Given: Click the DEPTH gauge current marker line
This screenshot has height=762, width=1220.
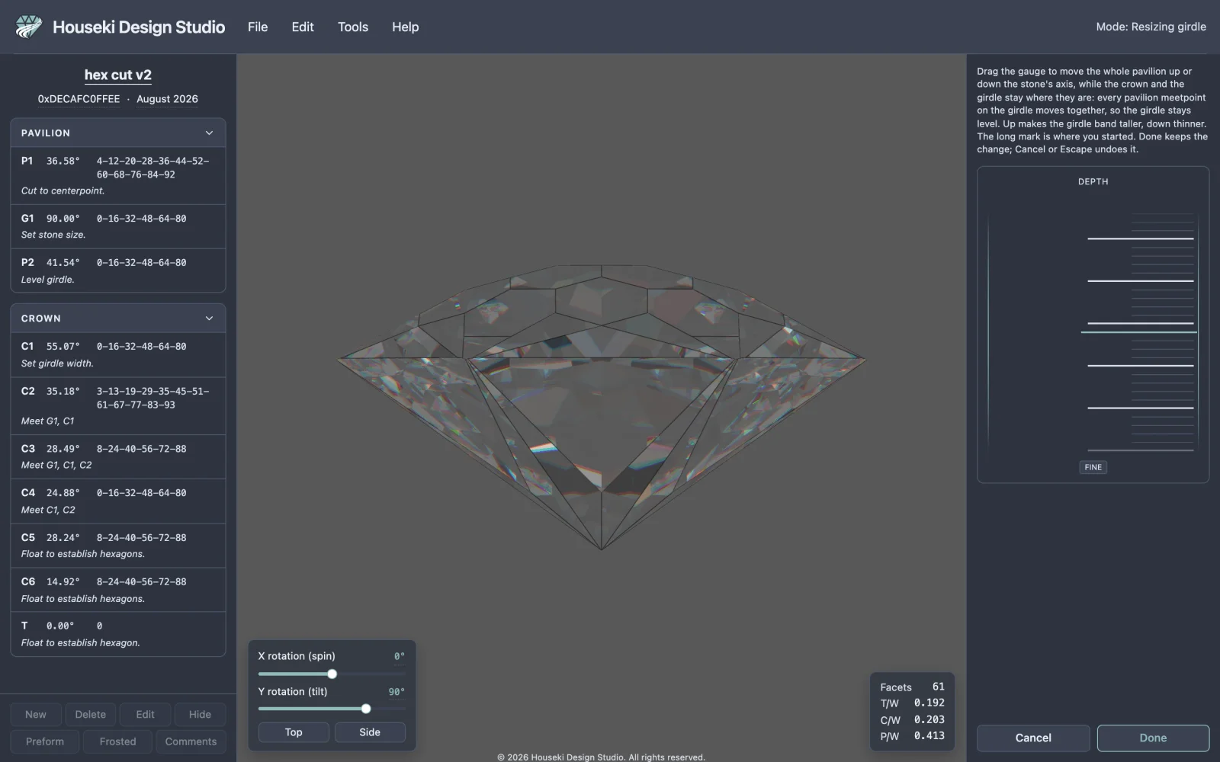Looking at the screenshot, I should click(x=1138, y=332).
